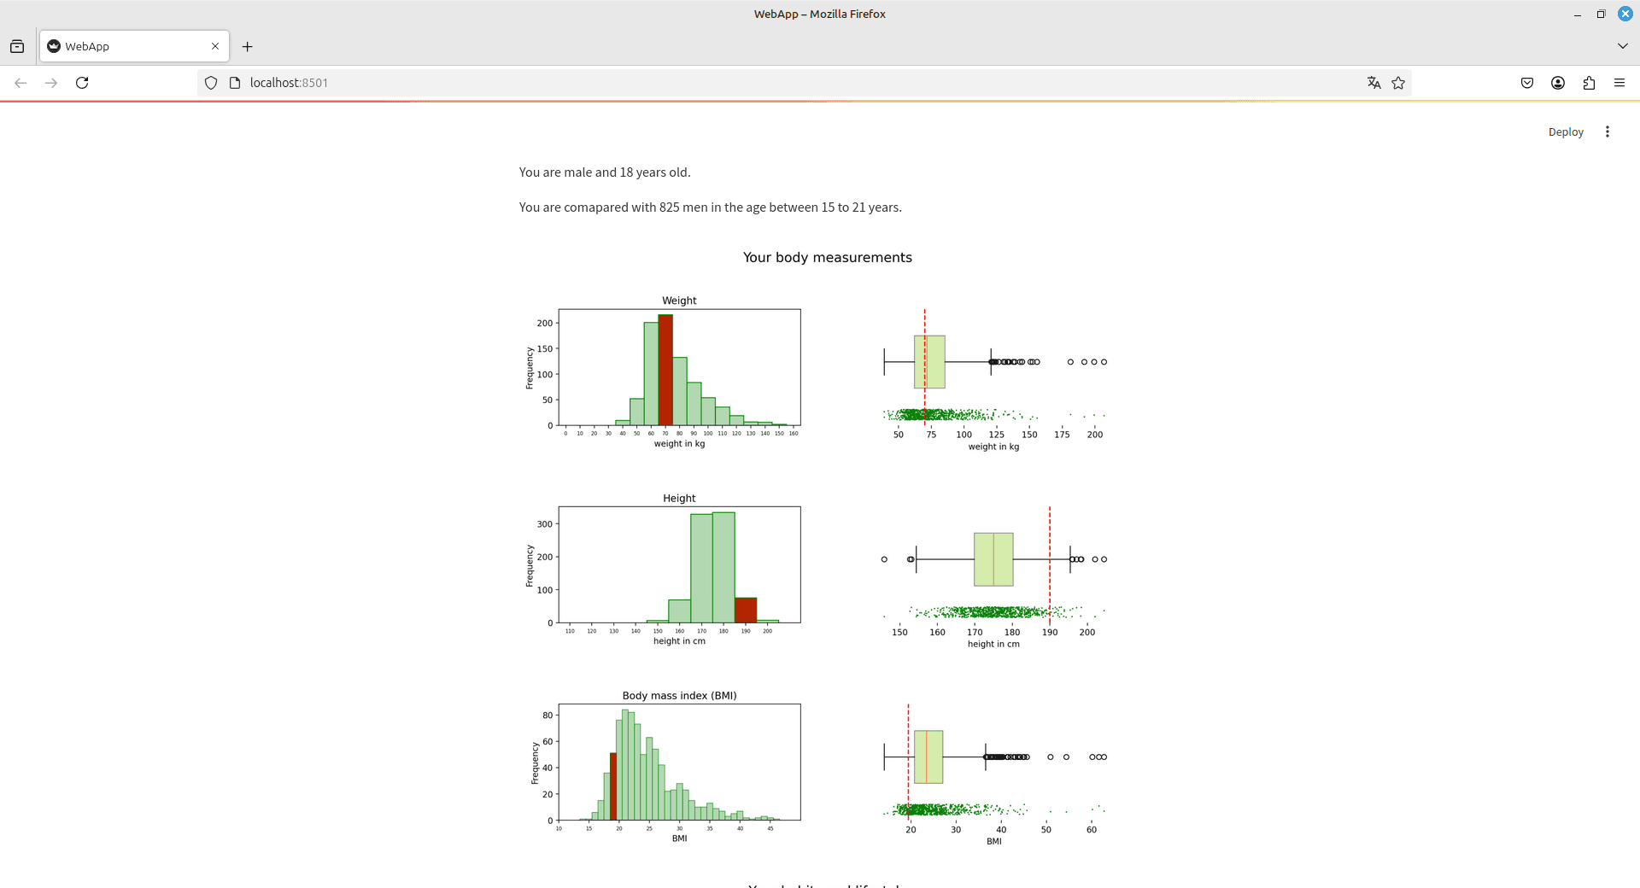The height and width of the screenshot is (888, 1640).
Task: Click the site information page icon
Action: click(x=235, y=83)
